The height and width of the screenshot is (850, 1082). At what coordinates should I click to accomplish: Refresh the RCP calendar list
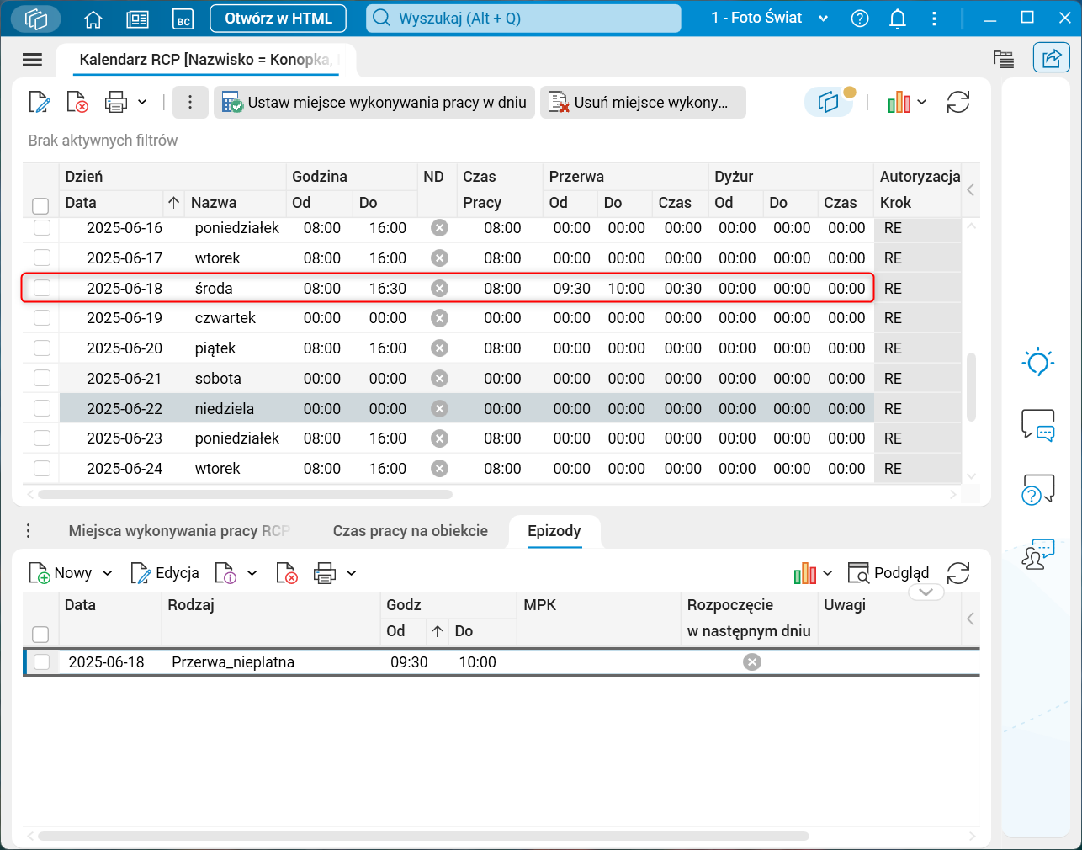[x=958, y=103]
